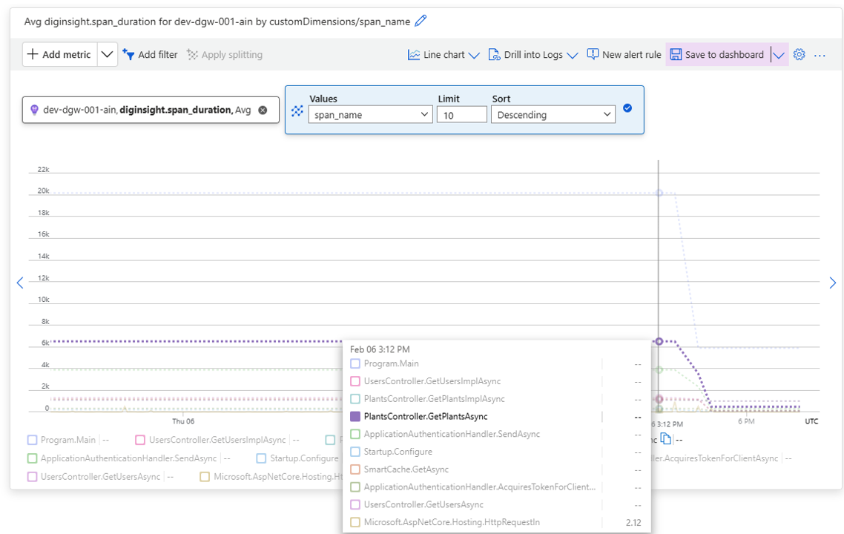Open the Descending Sort dropdown
Viewport: 844px width, 534px height.
tap(555, 115)
